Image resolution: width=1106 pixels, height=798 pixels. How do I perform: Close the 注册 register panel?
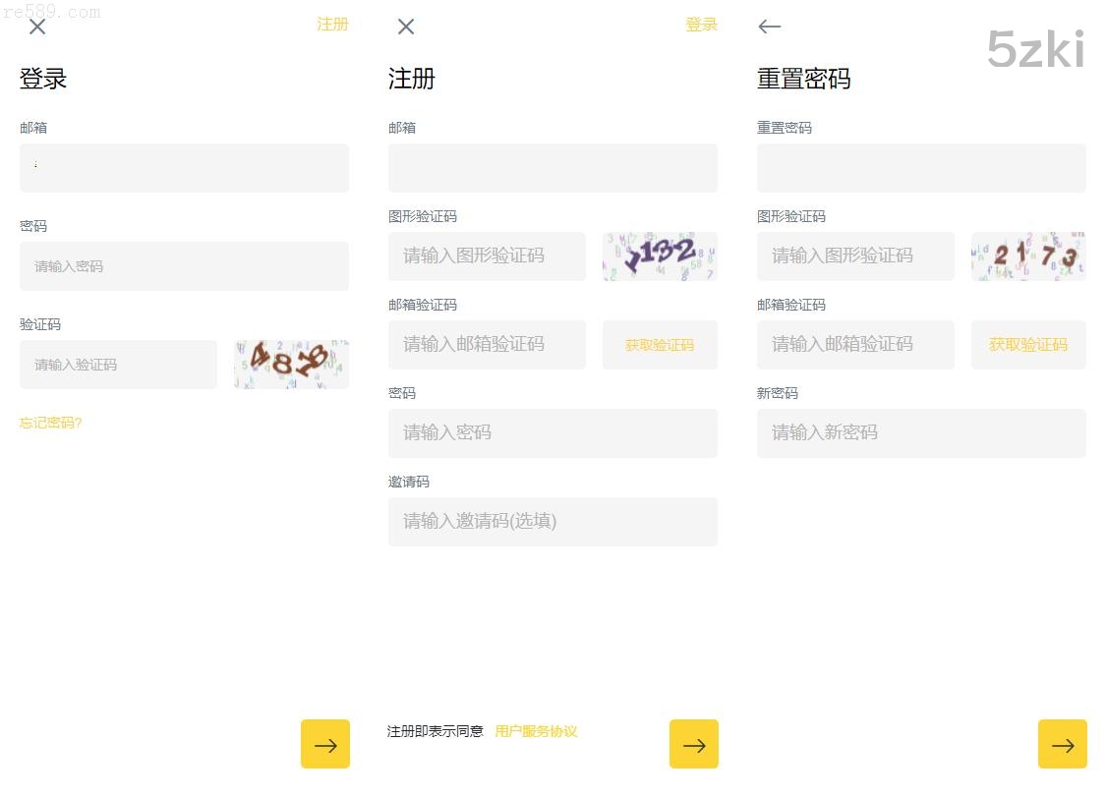pyautogui.click(x=406, y=27)
